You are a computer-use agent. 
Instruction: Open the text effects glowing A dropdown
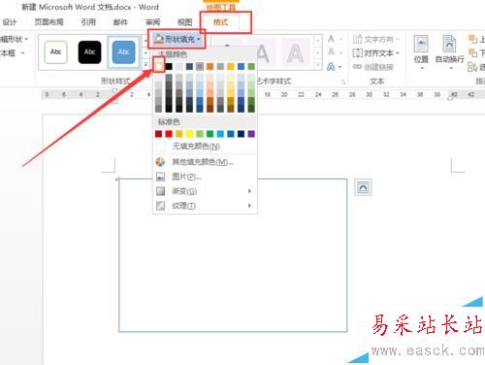pos(335,67)
